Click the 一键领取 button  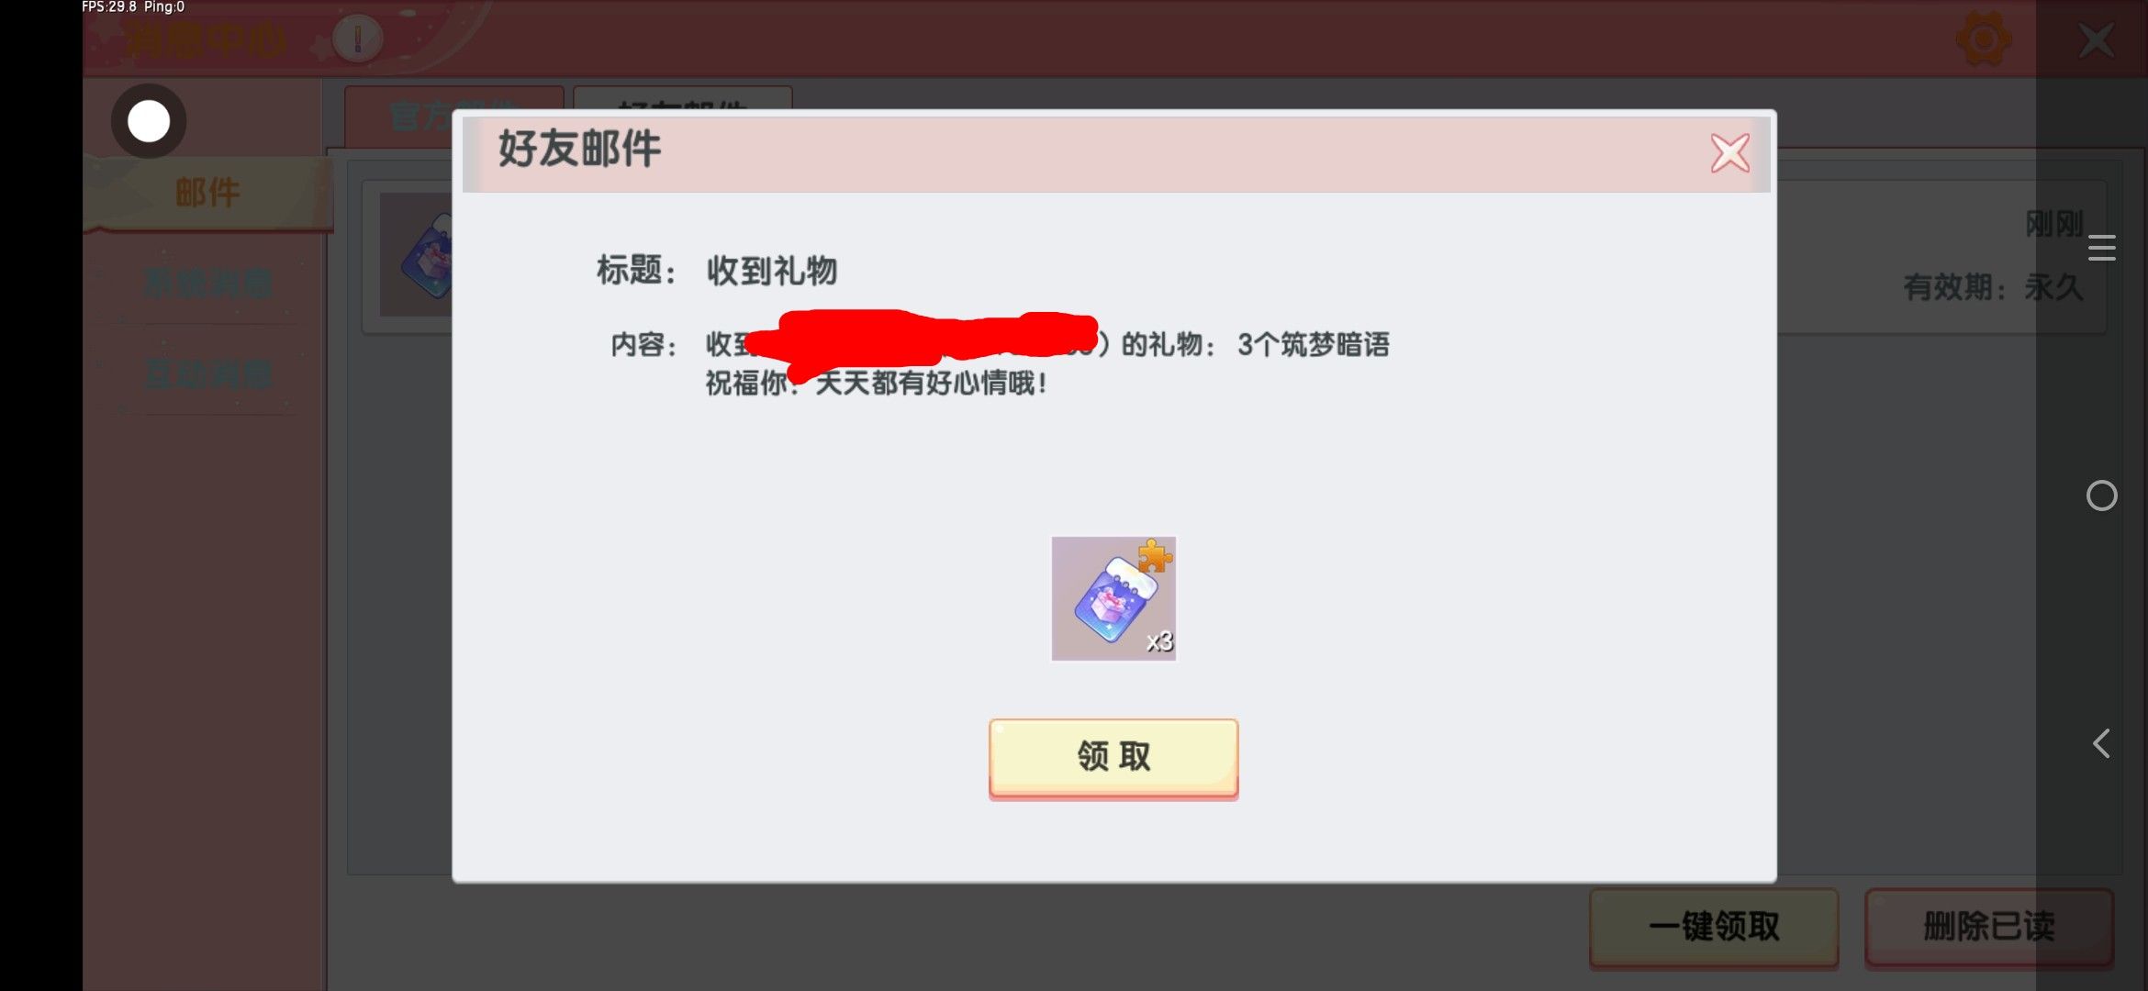coord(1714,927)
